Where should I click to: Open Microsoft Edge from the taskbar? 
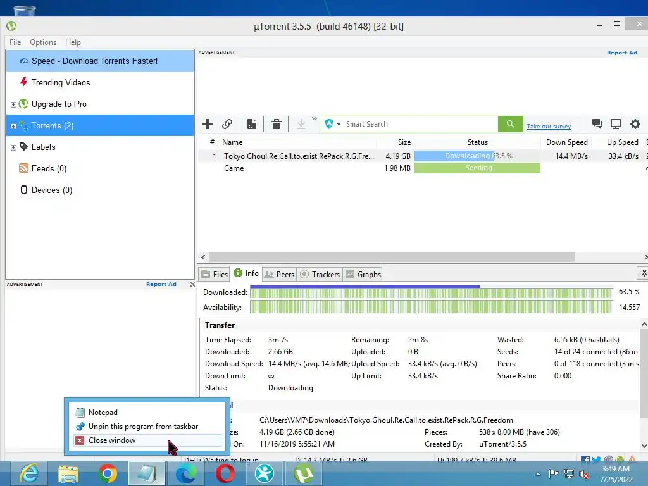pos(185,473)
